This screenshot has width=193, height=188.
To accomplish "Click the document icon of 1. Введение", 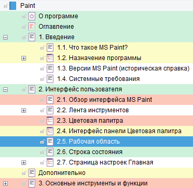I will (32, 37).
